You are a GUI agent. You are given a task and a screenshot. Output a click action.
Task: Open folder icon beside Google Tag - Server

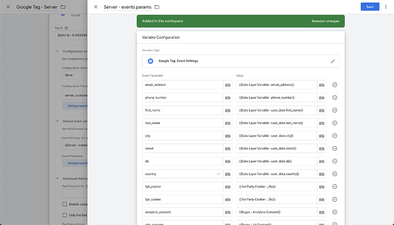[63, 7]
